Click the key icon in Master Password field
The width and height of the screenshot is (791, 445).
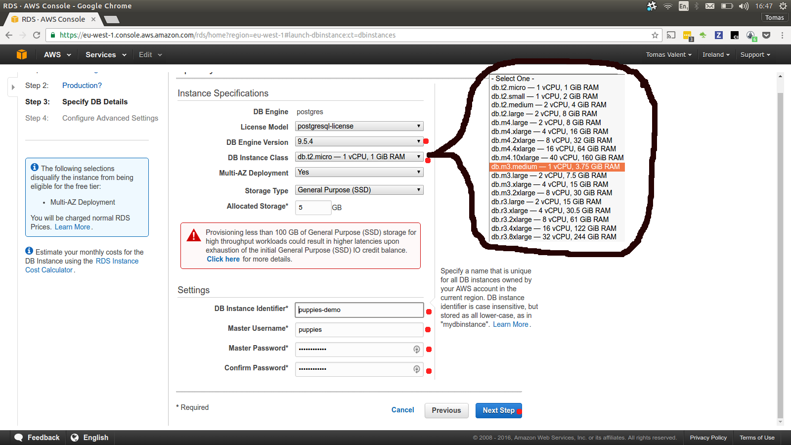[417, 350]
